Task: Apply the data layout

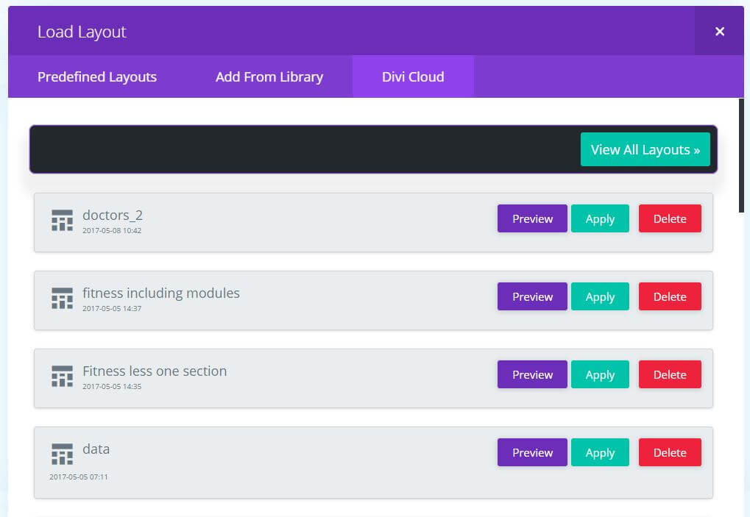Action: click(600, 452)
